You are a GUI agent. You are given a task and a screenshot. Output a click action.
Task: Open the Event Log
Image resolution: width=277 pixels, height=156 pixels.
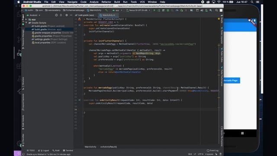[213, 150]
